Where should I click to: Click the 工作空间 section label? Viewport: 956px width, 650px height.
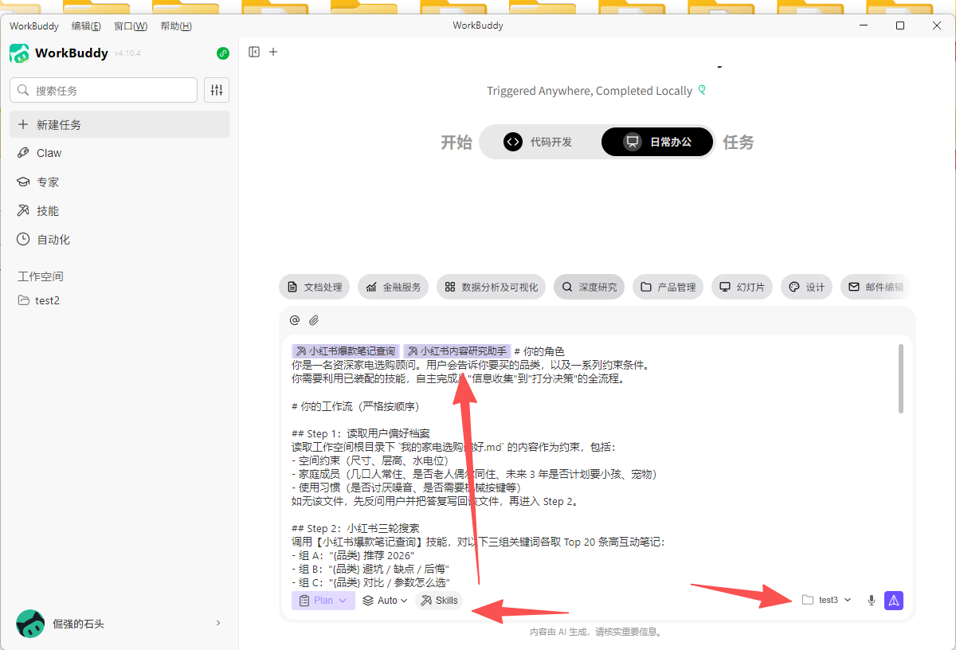pyautogui.click(x=41, y=276)
